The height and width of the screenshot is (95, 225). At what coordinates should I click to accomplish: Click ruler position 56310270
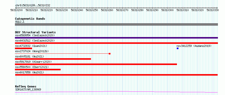pyautogui.click(x=122, y=10)
